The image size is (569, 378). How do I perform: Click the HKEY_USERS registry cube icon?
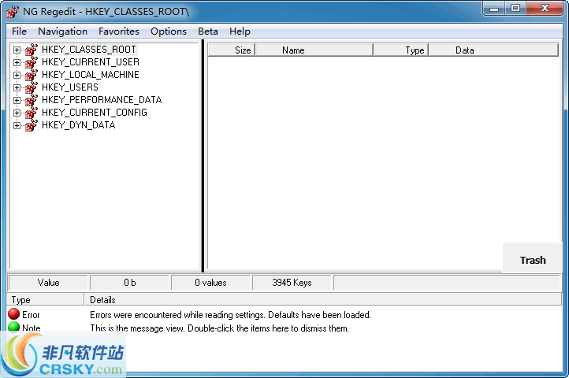[x=32, y=87]
